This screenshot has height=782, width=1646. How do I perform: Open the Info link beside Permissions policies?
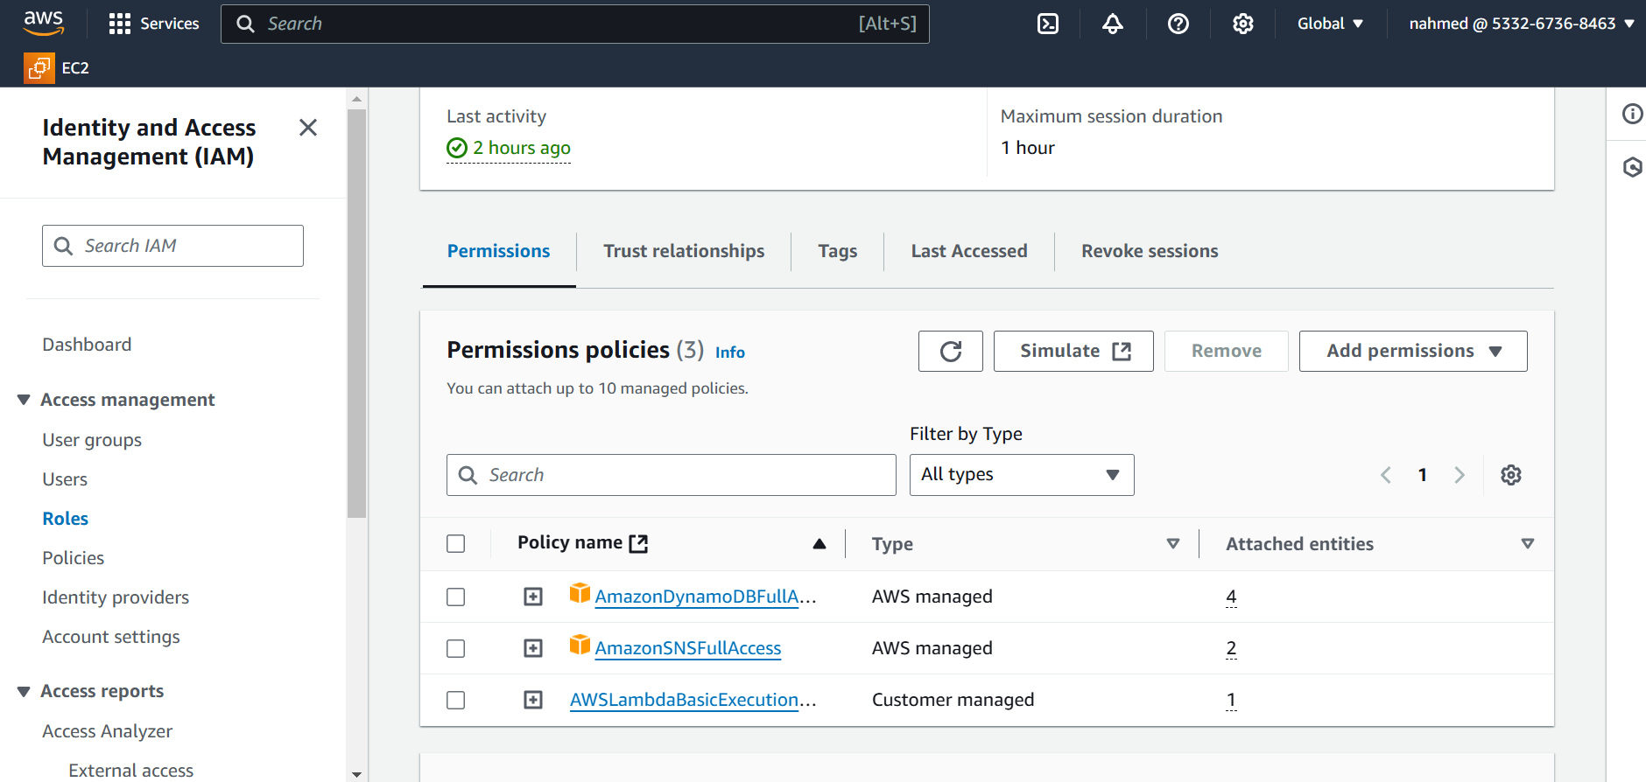coord(730,353)
